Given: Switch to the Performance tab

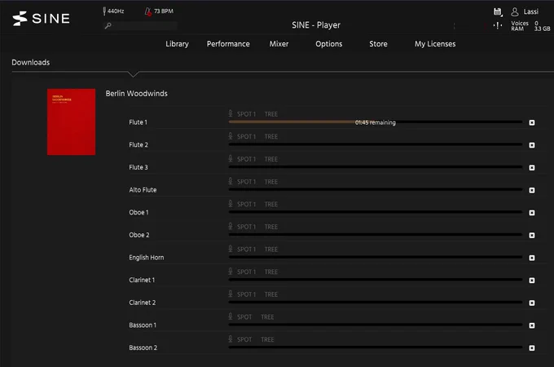Looking at the screenshot, I should [x=228, y=44].
